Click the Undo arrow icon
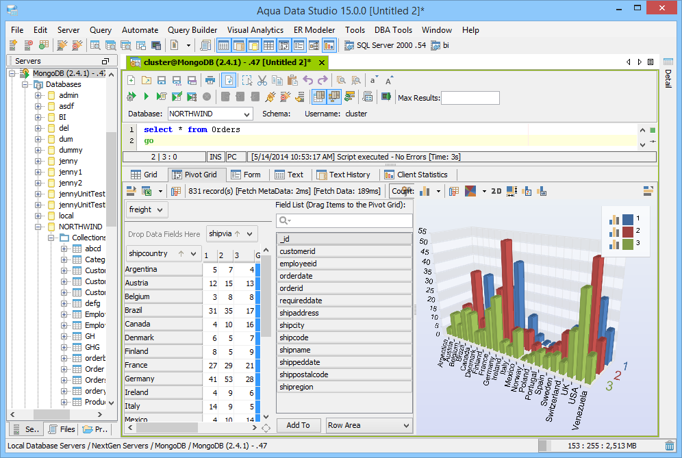Screen dimensions: 682x458 point(308,80)
